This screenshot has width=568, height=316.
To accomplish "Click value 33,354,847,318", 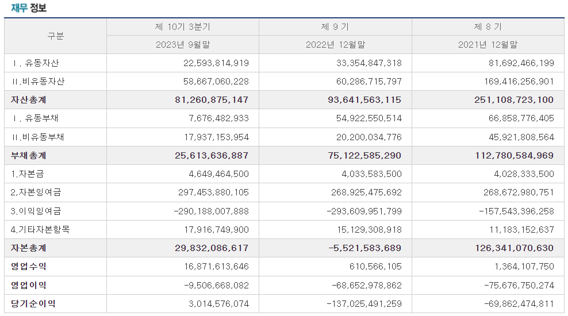I will click(369, 63).
